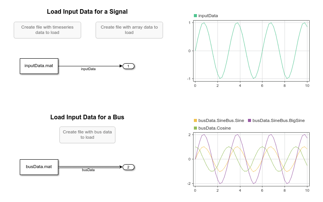The height and width of the screenshot is (202, 323).
Task: Click the 'Load Input Data for a Bus' title
Action: (87, 117)
